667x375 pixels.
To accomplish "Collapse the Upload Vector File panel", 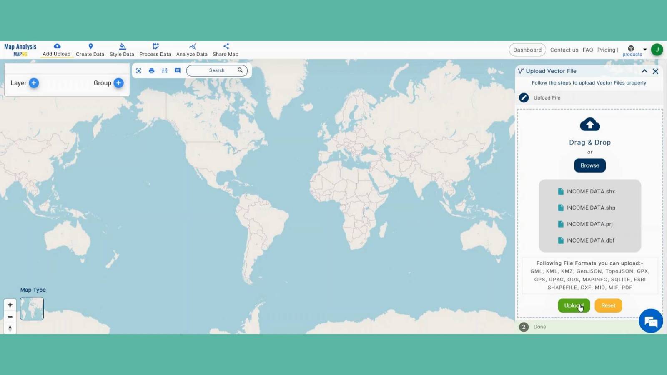I will [644, 71].
